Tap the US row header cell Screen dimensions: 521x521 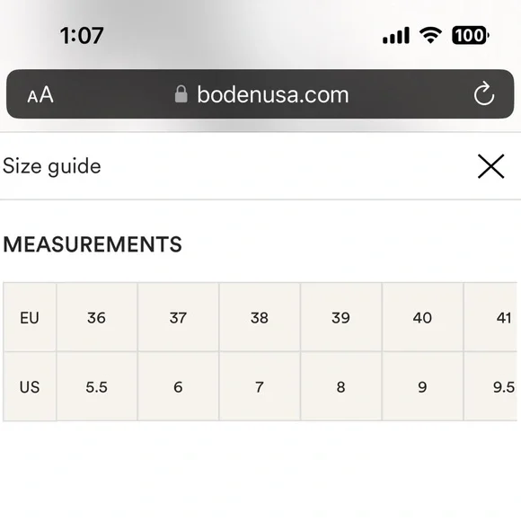(30, 386)
